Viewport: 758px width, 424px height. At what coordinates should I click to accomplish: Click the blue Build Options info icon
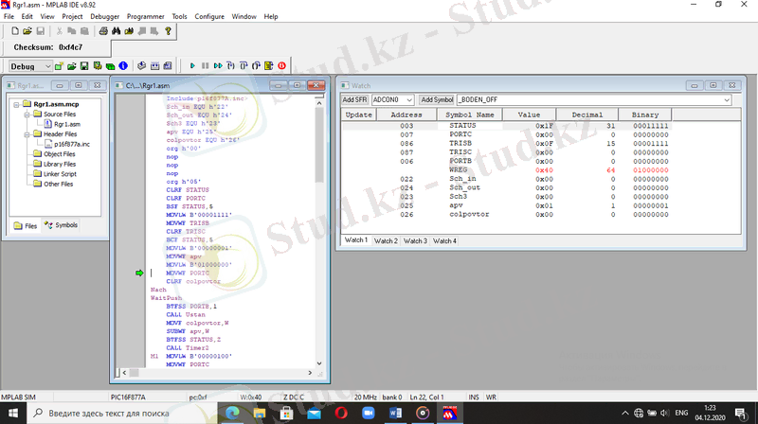tap(123, 66)
